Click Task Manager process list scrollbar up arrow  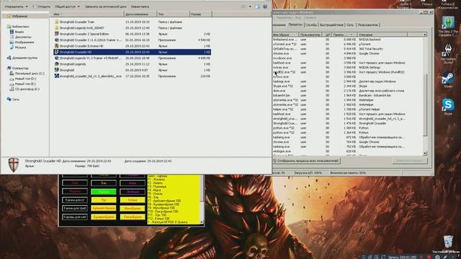pyautogui.click(x=425, y=35)
